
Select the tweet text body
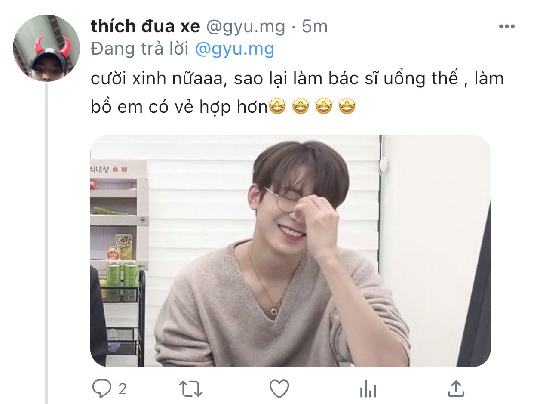click(x=297, y=93)
